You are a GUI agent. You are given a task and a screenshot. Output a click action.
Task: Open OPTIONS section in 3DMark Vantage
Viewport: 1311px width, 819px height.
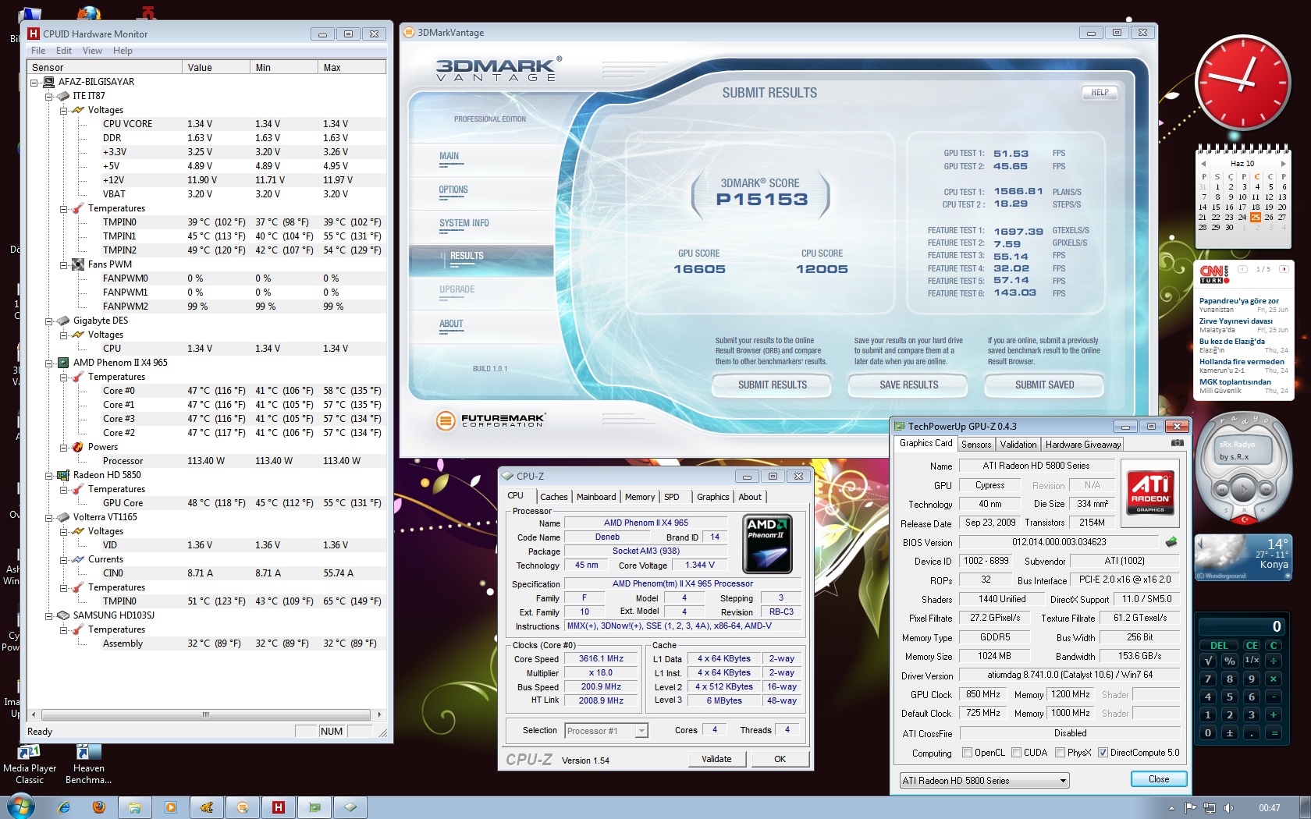[x=453, y=190]
